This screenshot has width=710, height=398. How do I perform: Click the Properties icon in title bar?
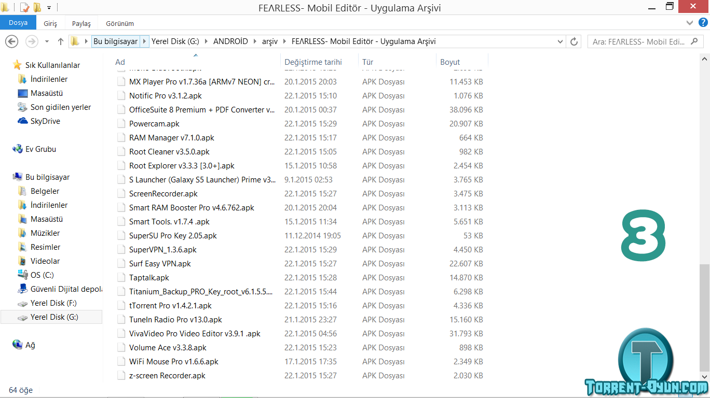(24, 8)
